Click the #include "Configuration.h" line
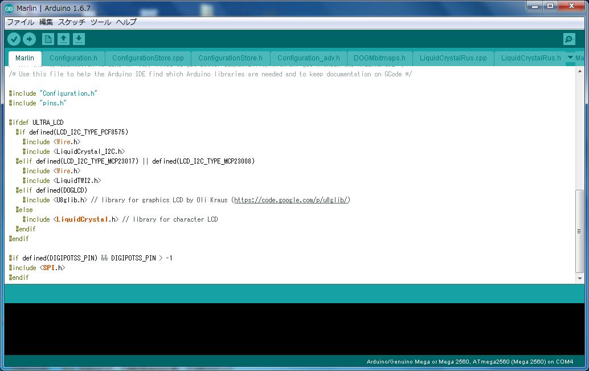Image resolution: width=589 pixels, height=371 pixels. [x=53, y=93]
